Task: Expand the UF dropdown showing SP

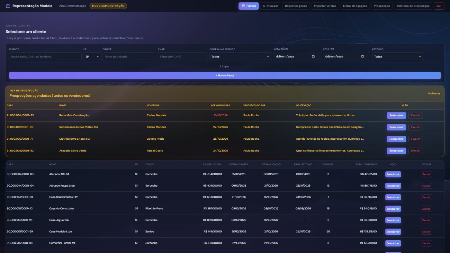Action: point(93,57)
